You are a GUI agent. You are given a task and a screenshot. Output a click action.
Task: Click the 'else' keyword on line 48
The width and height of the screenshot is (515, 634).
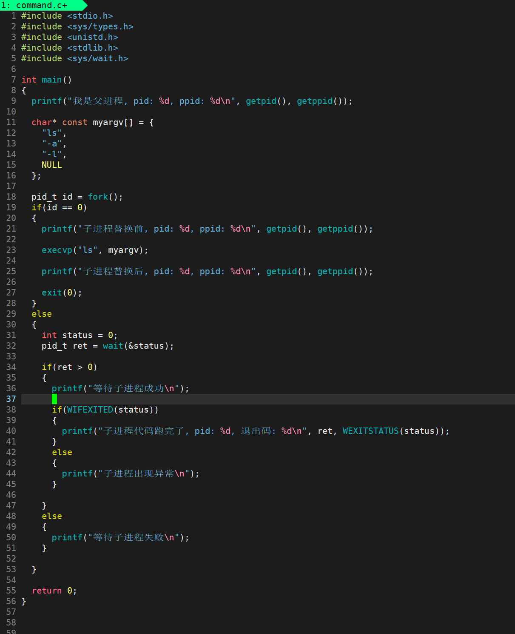point(52,516)
